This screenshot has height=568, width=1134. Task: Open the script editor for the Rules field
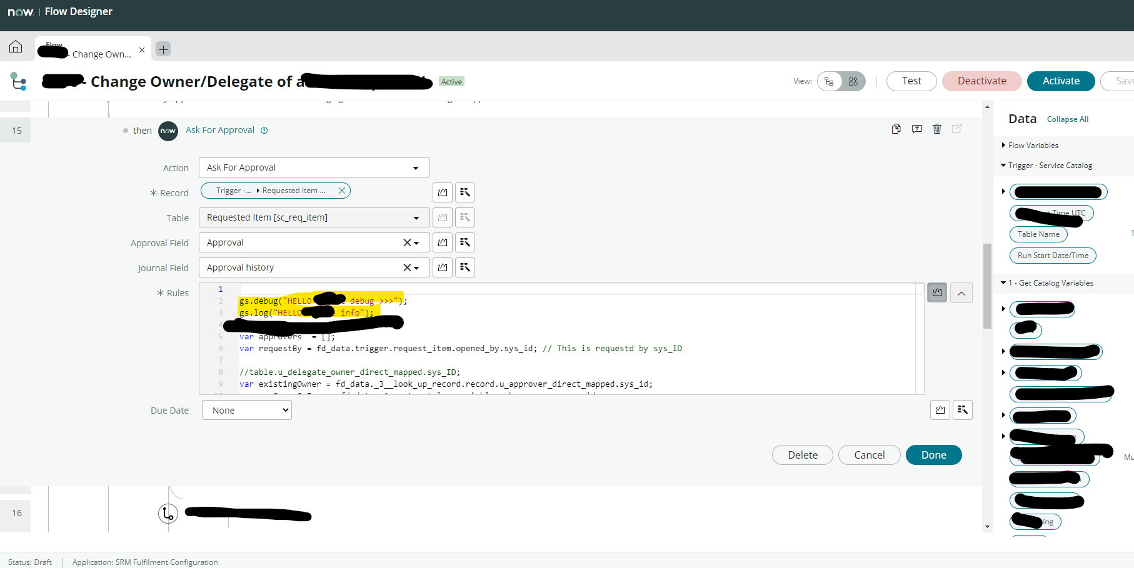pyautogui.click(x=936, y=292)
